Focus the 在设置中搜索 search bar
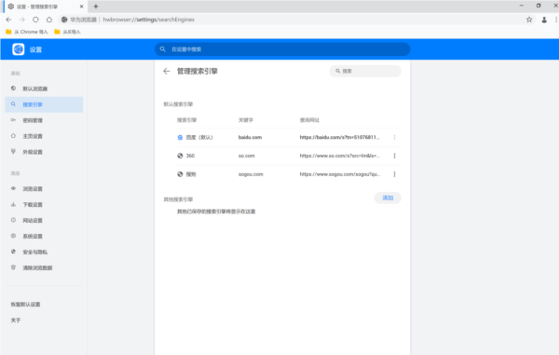The height and width of the screenshot is (355, 559). (282, 49)
